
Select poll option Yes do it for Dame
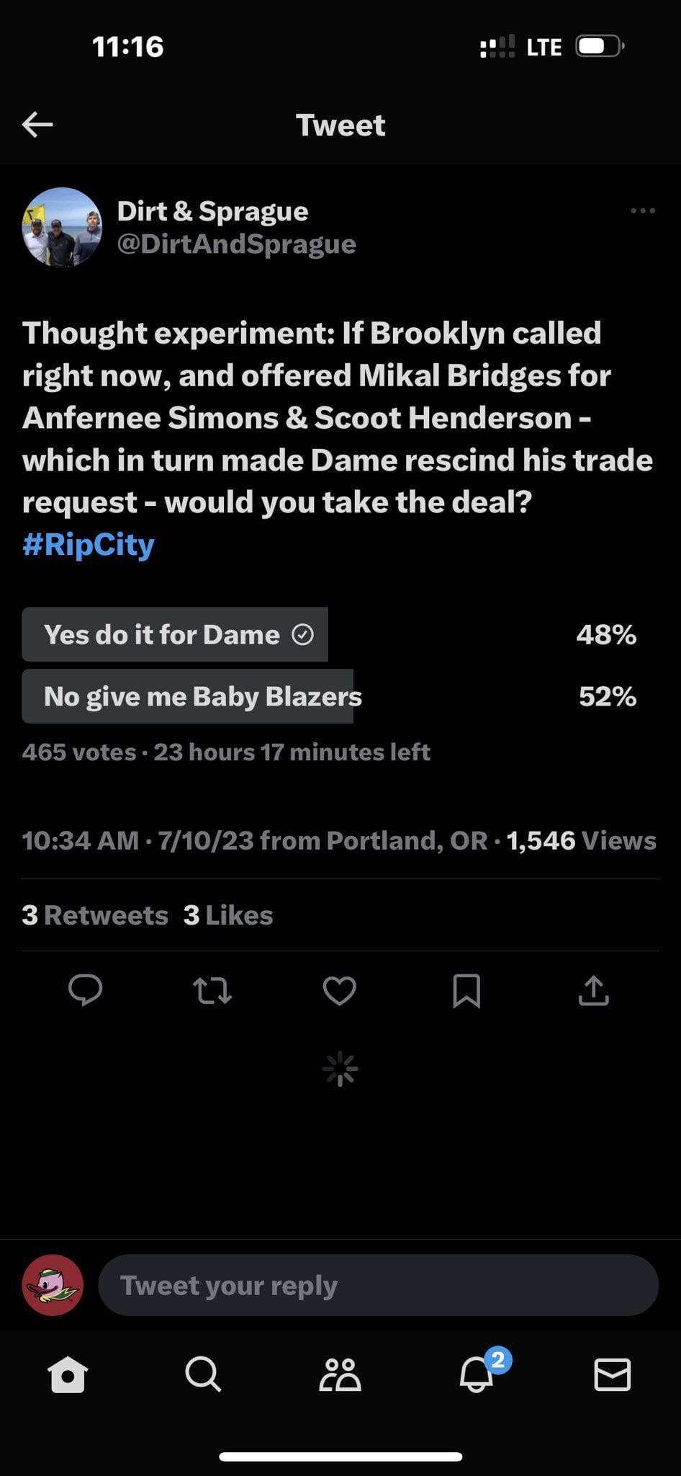click(x=175, y=634)
